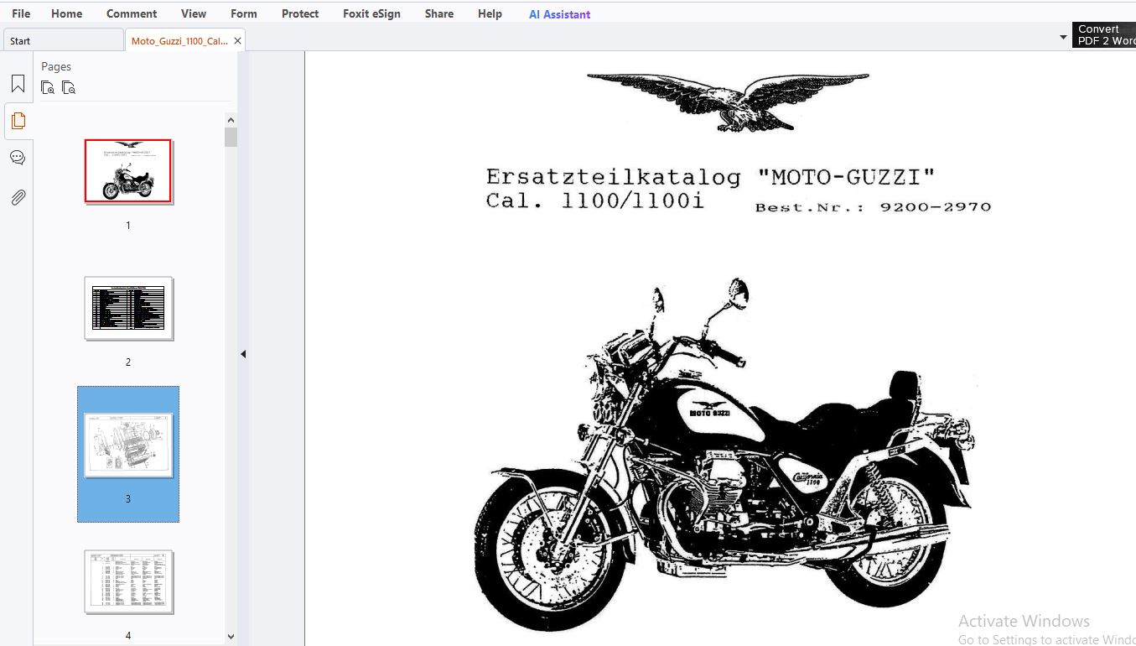Viewport: 1136px width, 646px height.
Task: Open the Comments panel icon
Action: click(x=18, y=158)
